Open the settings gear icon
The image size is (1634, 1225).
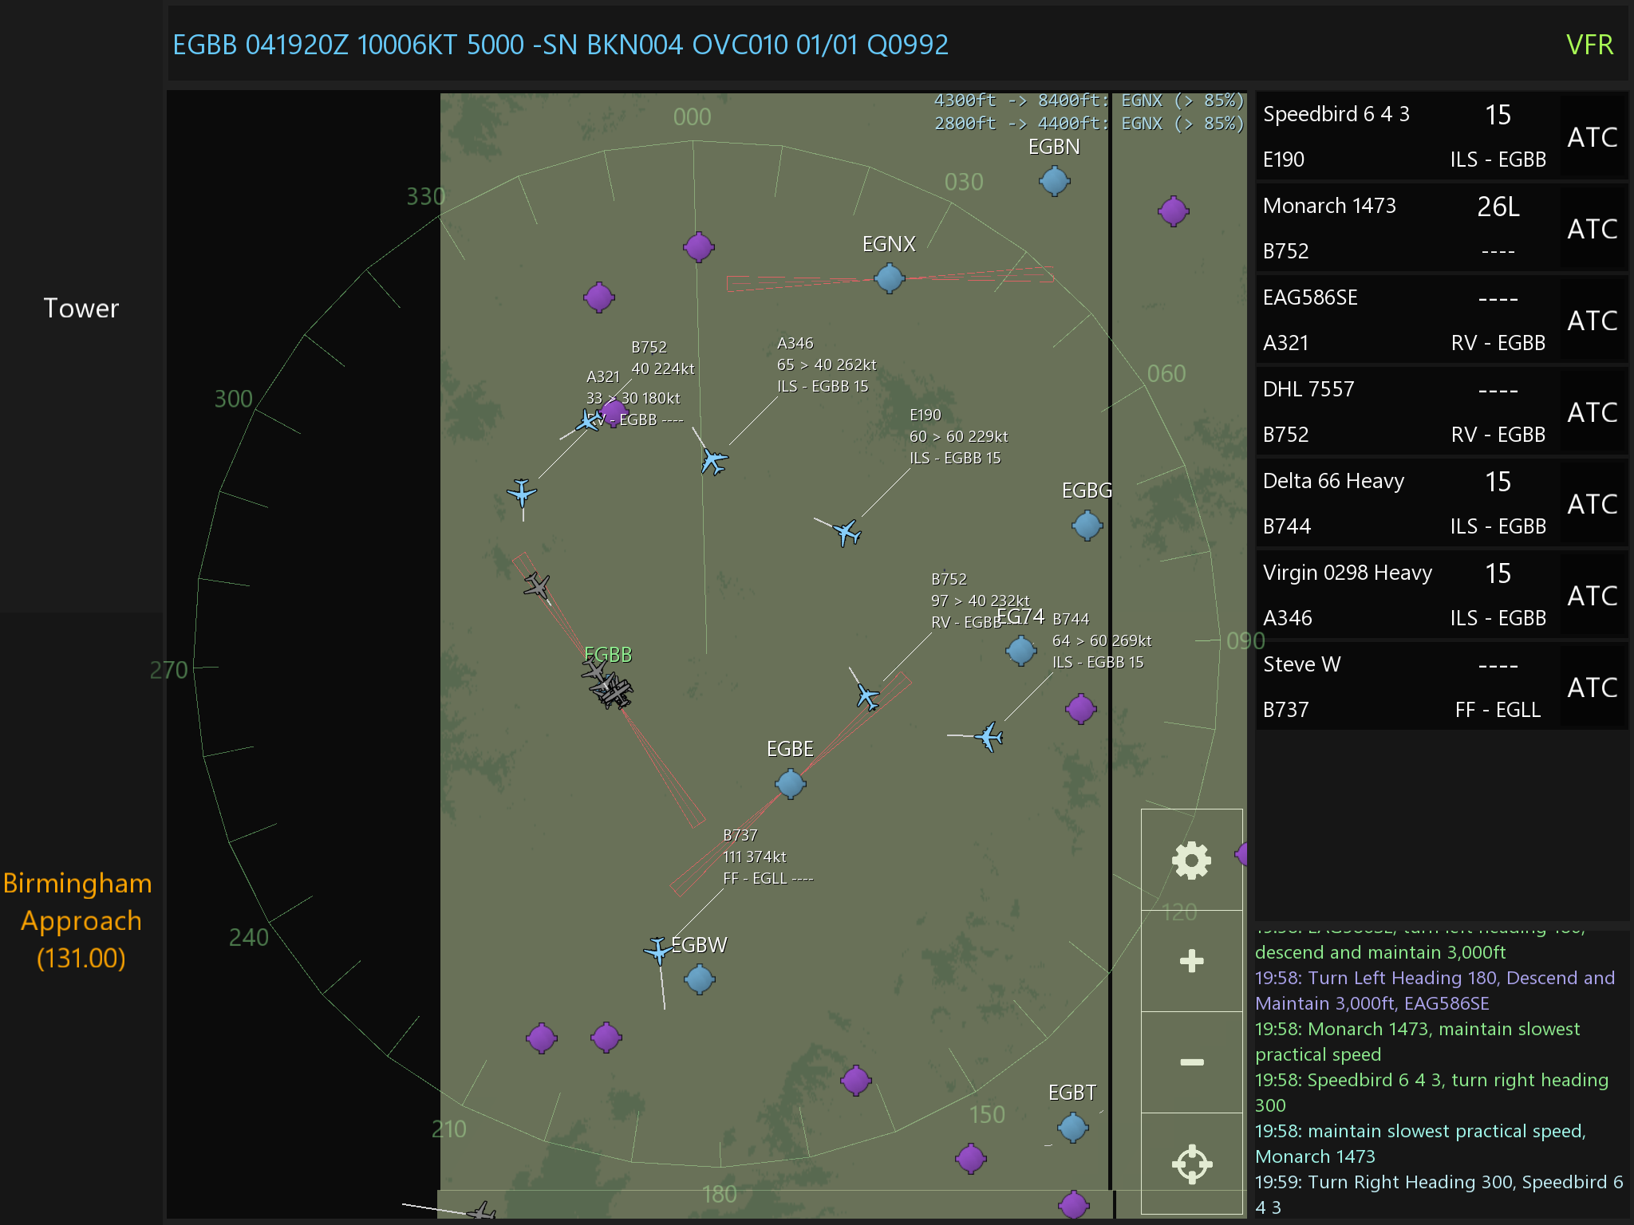1191,861
